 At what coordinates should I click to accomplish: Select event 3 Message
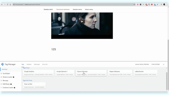coord(11,80)
